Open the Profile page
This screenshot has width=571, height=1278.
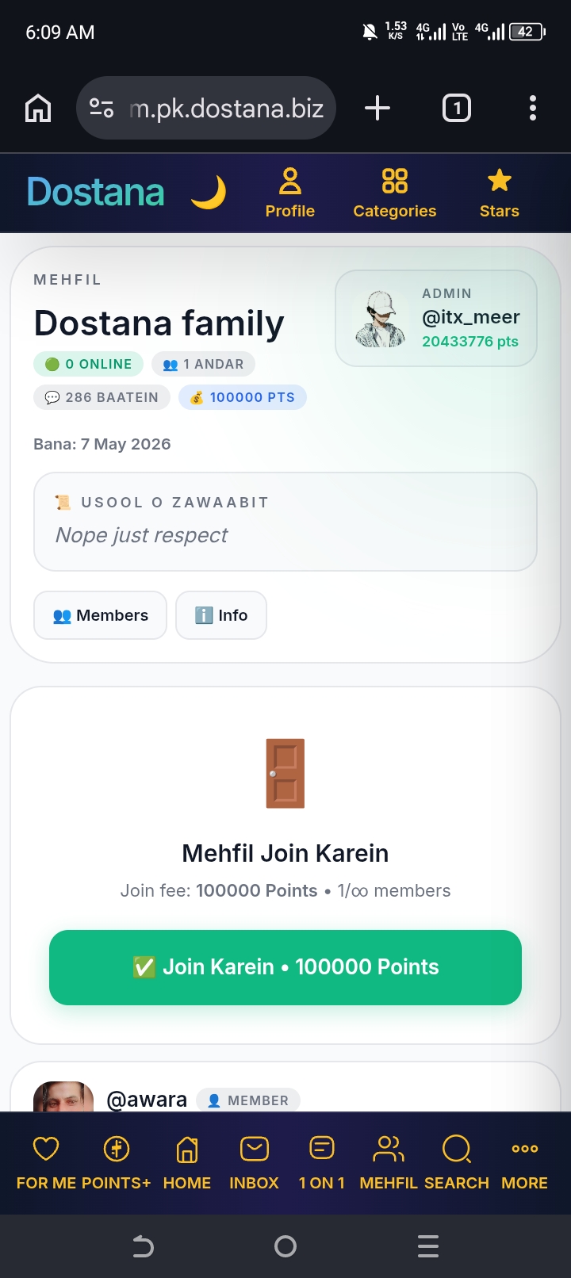(x=290, y=193)
